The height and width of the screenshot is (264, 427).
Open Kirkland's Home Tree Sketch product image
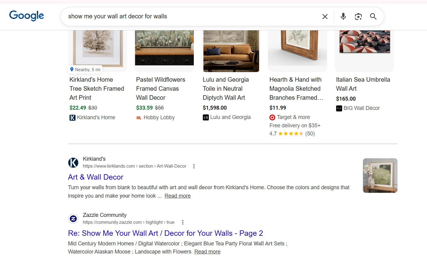click(97, 50)
